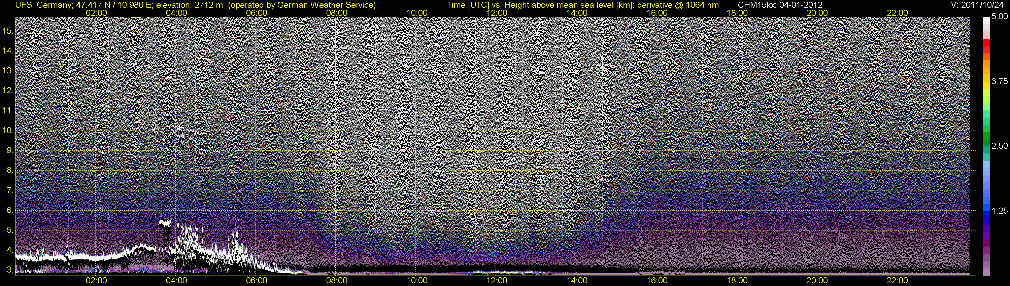Click the "UFS, Germany" station name
The image size is (1010, 286).
43,5
